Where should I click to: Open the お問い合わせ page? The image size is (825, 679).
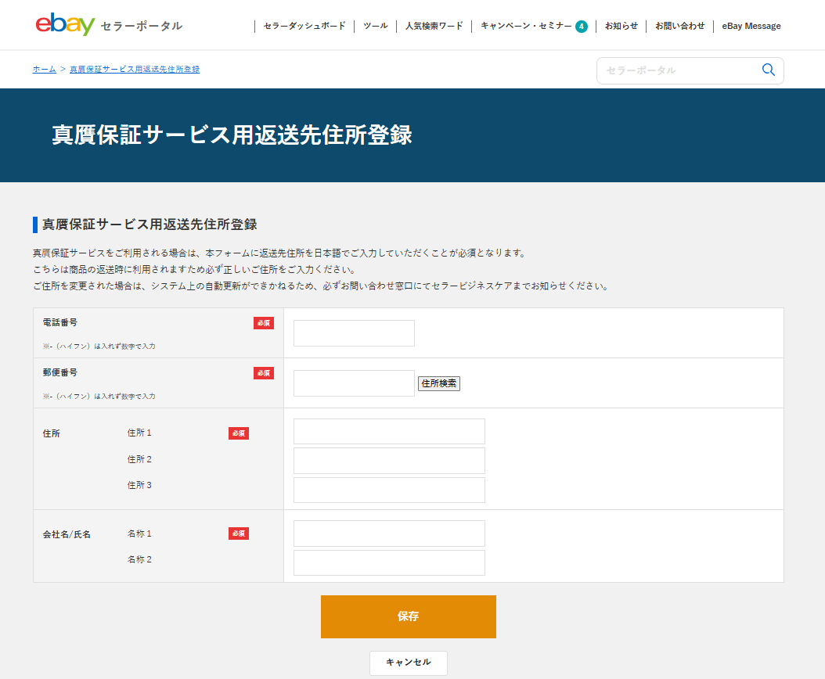tap(680, 25)
